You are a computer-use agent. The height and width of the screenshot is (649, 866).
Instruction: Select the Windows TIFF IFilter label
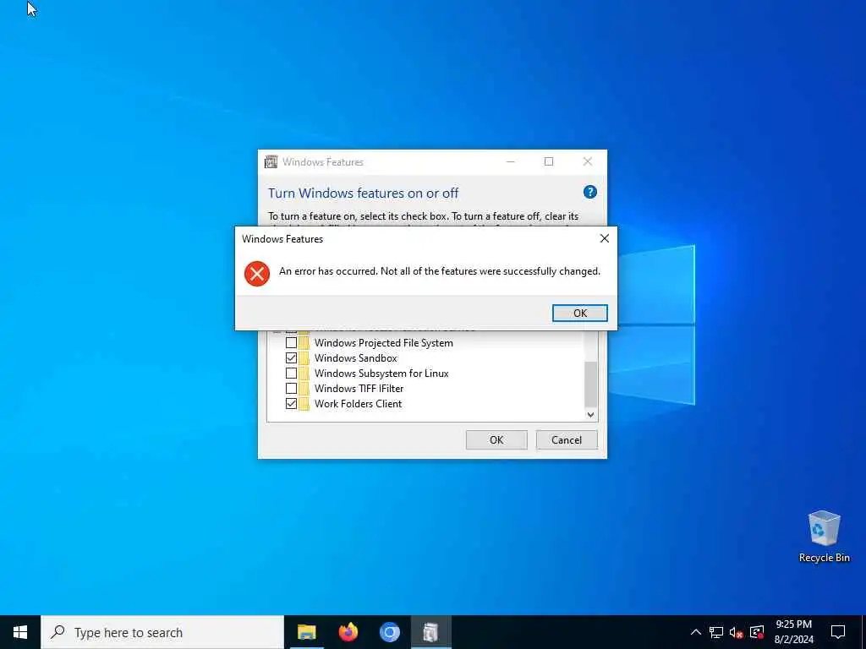[x=359, y=389]
